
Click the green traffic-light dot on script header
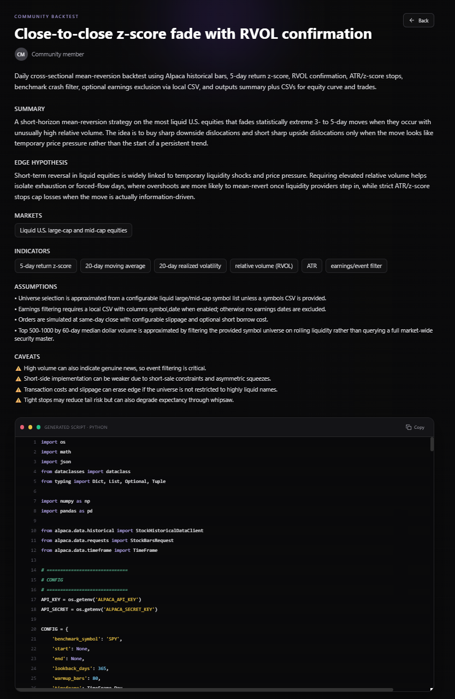click(x=37, y=427)
